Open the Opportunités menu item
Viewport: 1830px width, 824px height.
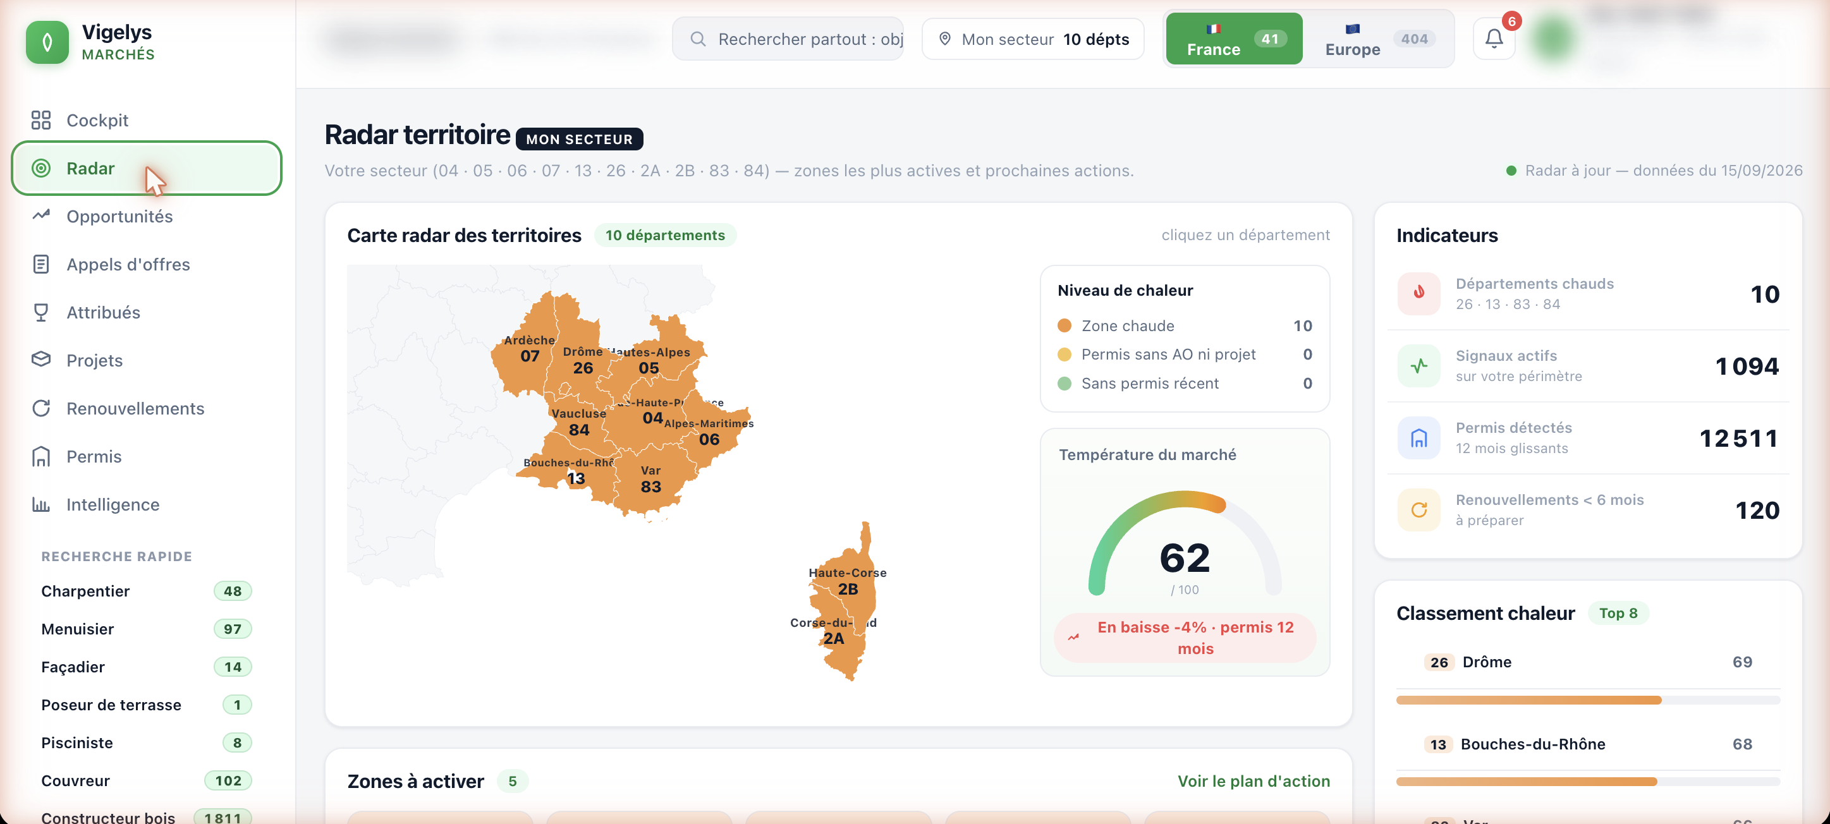(x=147, y=216)
